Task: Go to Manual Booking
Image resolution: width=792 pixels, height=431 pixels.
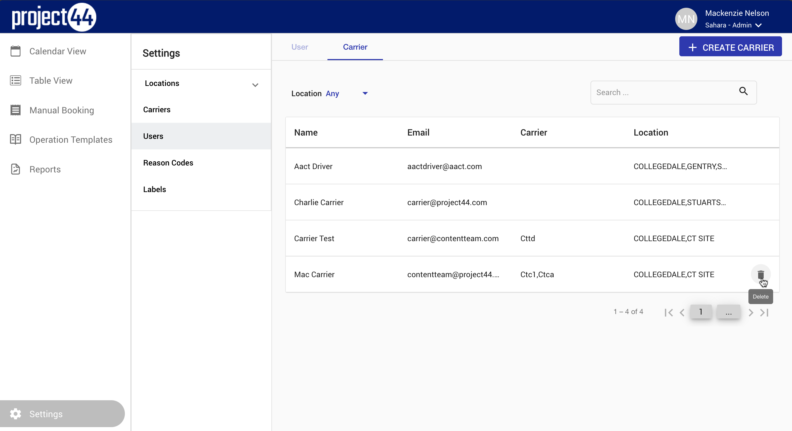Action: (62, 110)
